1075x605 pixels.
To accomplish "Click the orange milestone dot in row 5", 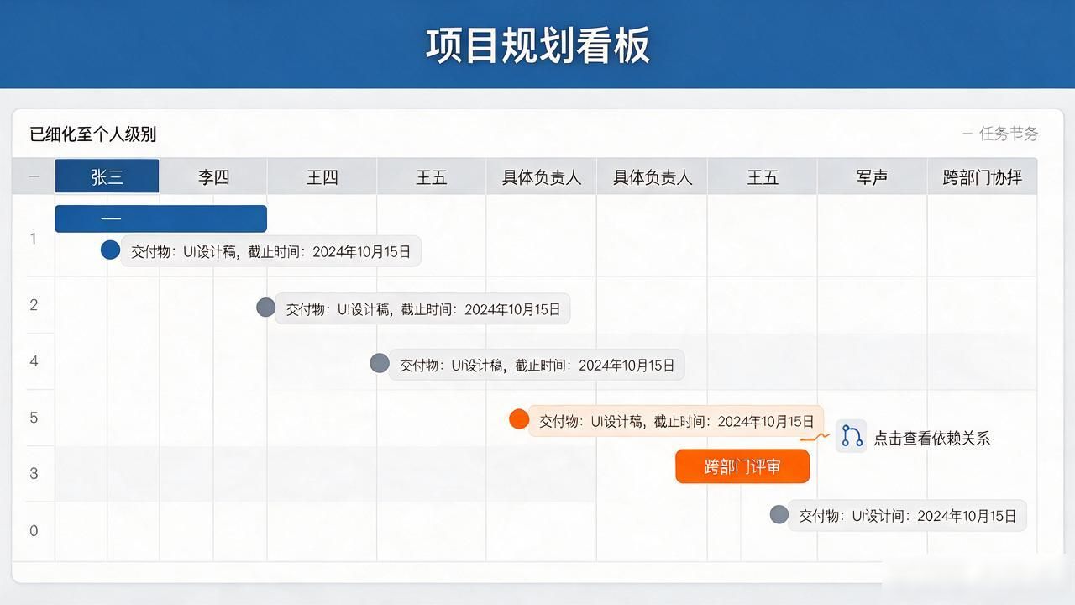I will (x=519, y=419).
